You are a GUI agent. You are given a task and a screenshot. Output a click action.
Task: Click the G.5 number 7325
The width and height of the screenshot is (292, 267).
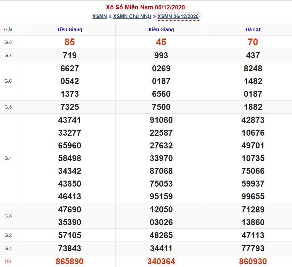click(70, 107)
